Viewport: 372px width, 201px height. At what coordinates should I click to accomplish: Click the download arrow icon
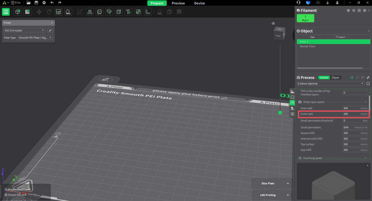coord(328,3)
